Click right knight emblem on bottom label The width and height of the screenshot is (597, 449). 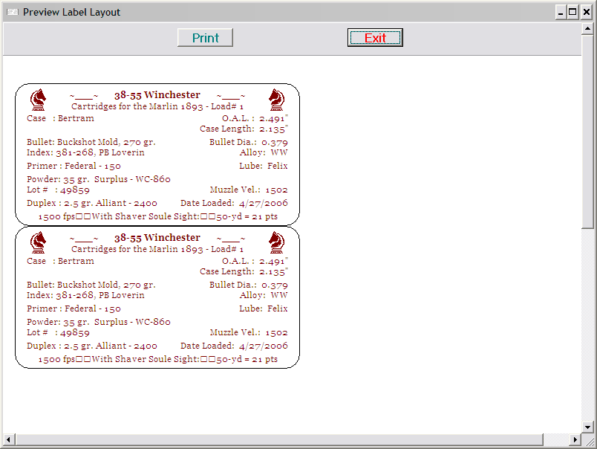(x=276, y=242)
